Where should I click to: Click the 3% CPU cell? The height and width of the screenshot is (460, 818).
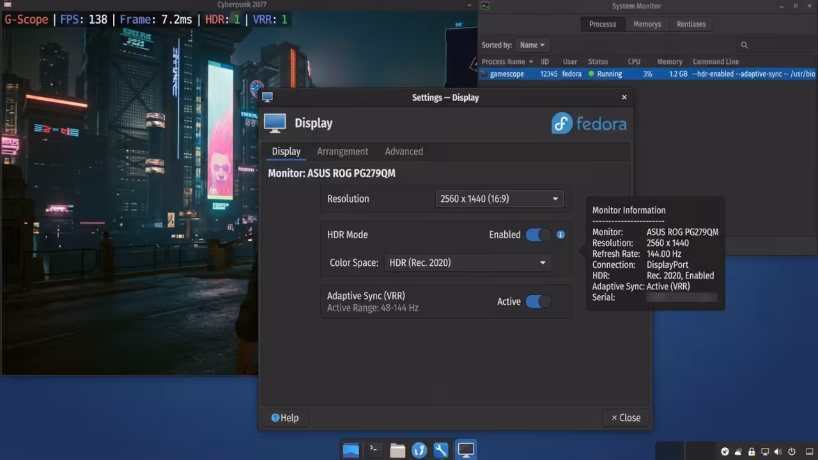point(648,74)
